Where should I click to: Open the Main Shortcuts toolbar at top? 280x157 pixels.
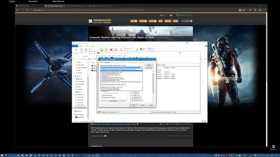pos(58,1)
